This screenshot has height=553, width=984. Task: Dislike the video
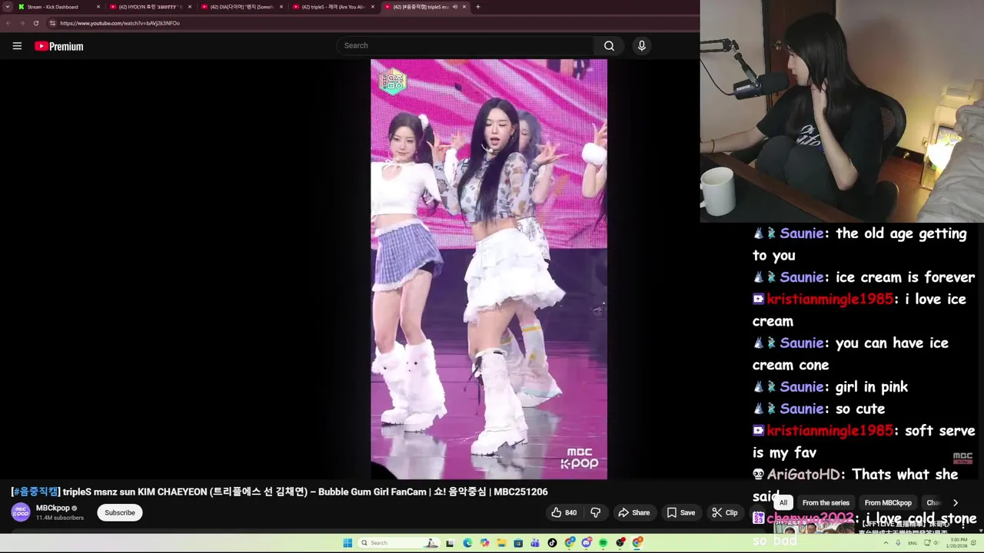596,512
